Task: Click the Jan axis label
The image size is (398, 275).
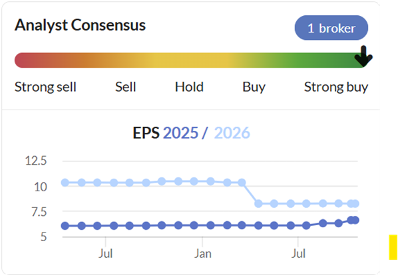Action: coord(202,254)
